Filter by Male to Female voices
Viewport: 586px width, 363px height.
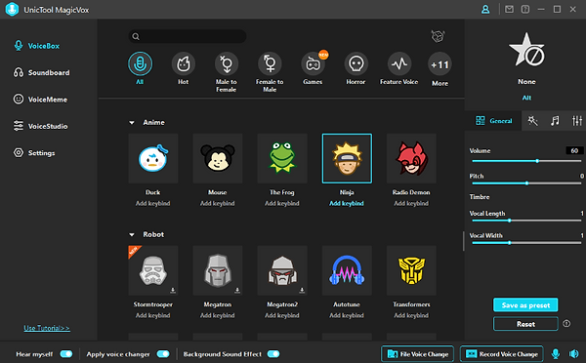pyautogui.click(x=227, y=63)
